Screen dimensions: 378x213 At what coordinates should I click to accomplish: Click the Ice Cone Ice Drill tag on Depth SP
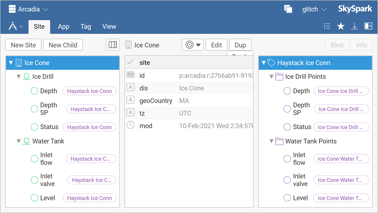click(x=341, y=109)
